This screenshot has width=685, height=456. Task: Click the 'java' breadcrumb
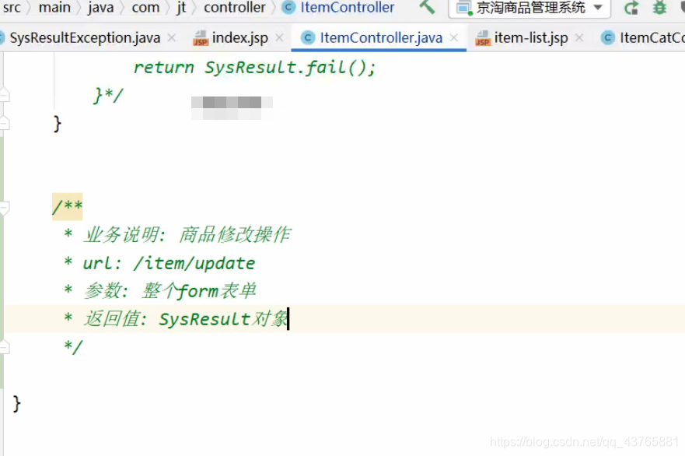pyautogui.click(x=100, y=8)
